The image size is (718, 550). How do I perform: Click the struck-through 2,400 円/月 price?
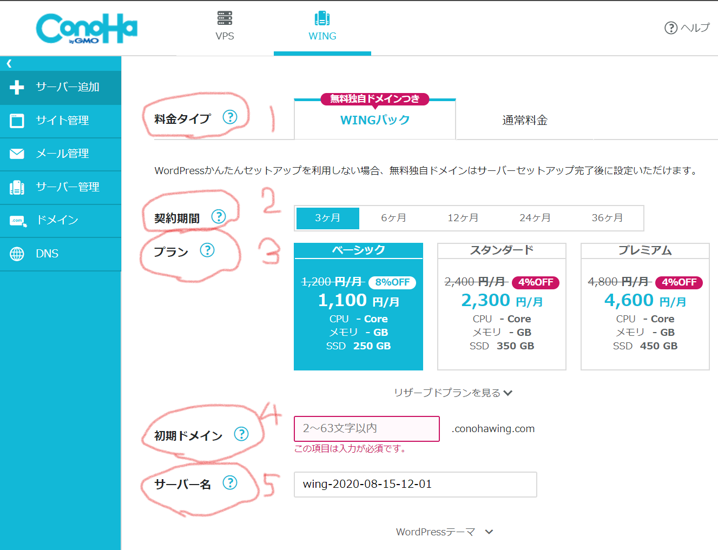click(x=476, y=282)
